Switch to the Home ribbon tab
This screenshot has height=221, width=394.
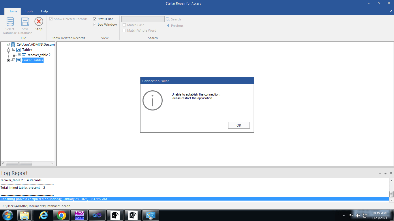[13, 11]
